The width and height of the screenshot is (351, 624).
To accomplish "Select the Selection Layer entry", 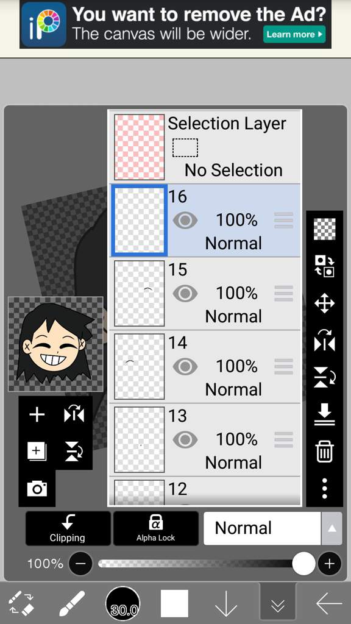I will (205, 147).
